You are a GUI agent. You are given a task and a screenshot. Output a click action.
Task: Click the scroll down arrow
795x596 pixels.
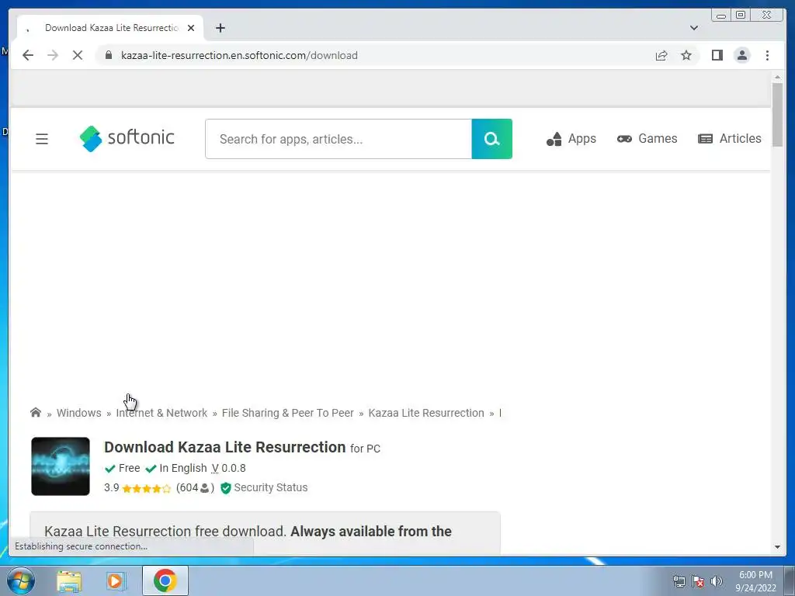click(x=777, y=547)
